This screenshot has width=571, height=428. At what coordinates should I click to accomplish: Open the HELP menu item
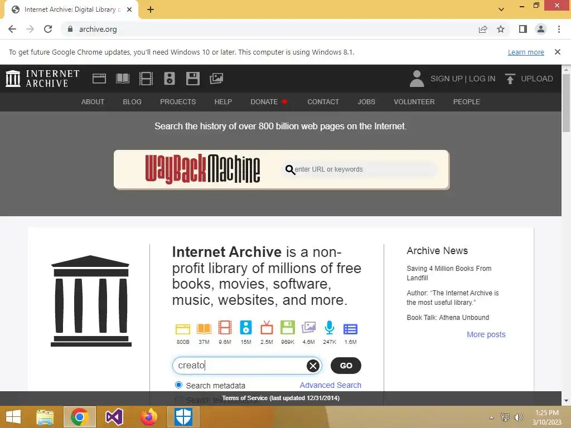[223, 102]
